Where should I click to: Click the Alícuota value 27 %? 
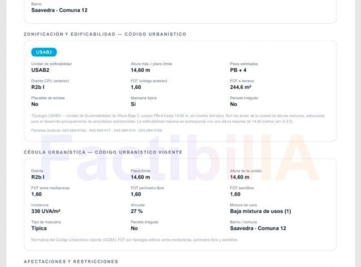(x=137, y=211)
